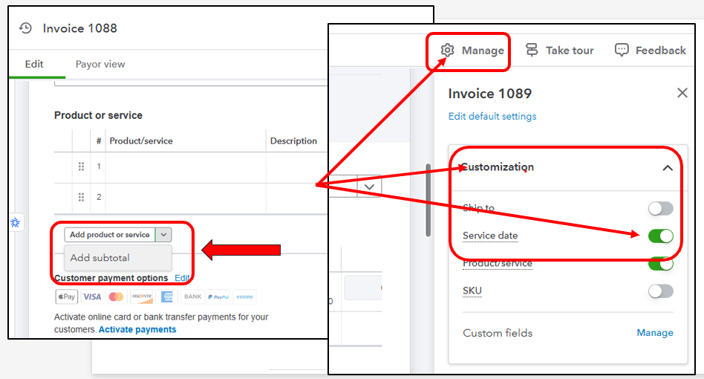Screen dimensions: 704x379
Task: Click the Product/service cell in row 2
Action: (186, 198)
